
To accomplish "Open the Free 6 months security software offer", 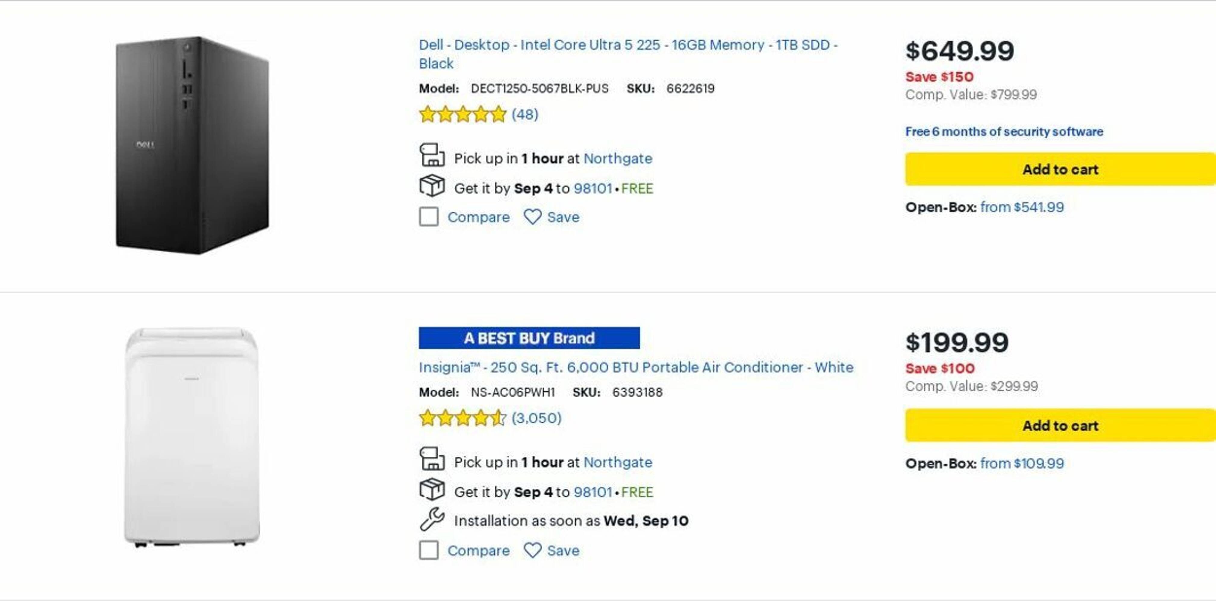I will coord(1003,132).
